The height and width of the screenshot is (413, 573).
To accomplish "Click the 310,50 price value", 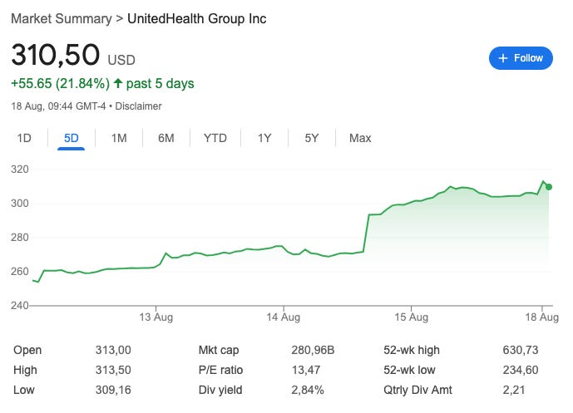I will point(55,55).
